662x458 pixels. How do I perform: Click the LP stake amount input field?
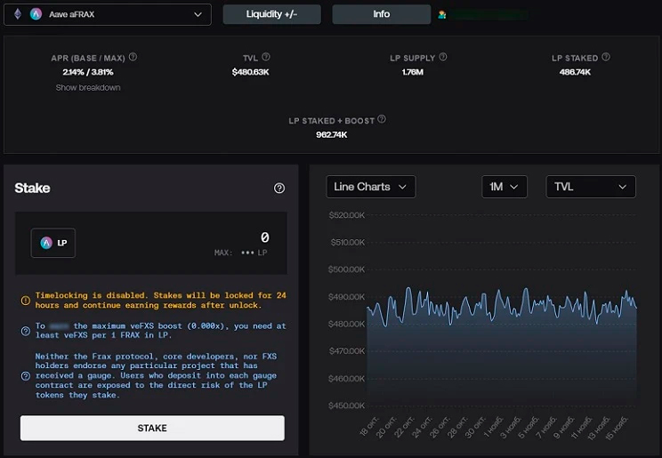point(178,237)
